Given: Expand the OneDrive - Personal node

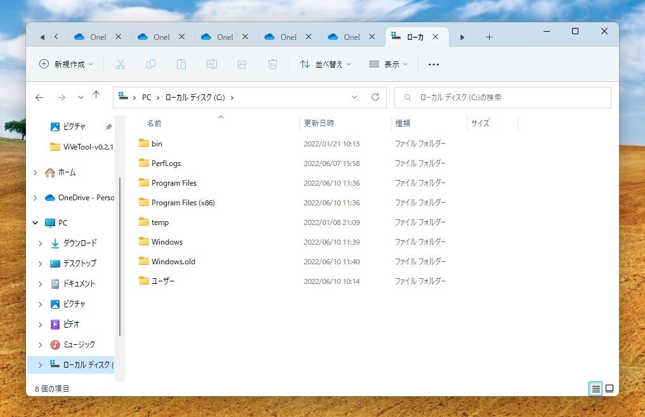Looking at the screenshot, I should (x=36, y=198).
